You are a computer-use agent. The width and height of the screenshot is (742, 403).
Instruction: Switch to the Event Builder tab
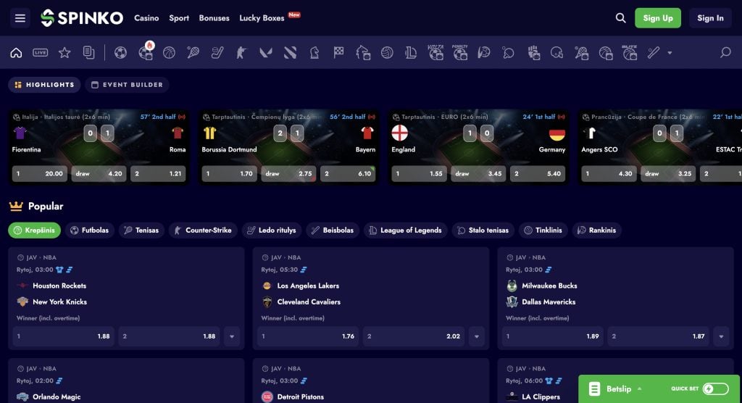[128, 85]
